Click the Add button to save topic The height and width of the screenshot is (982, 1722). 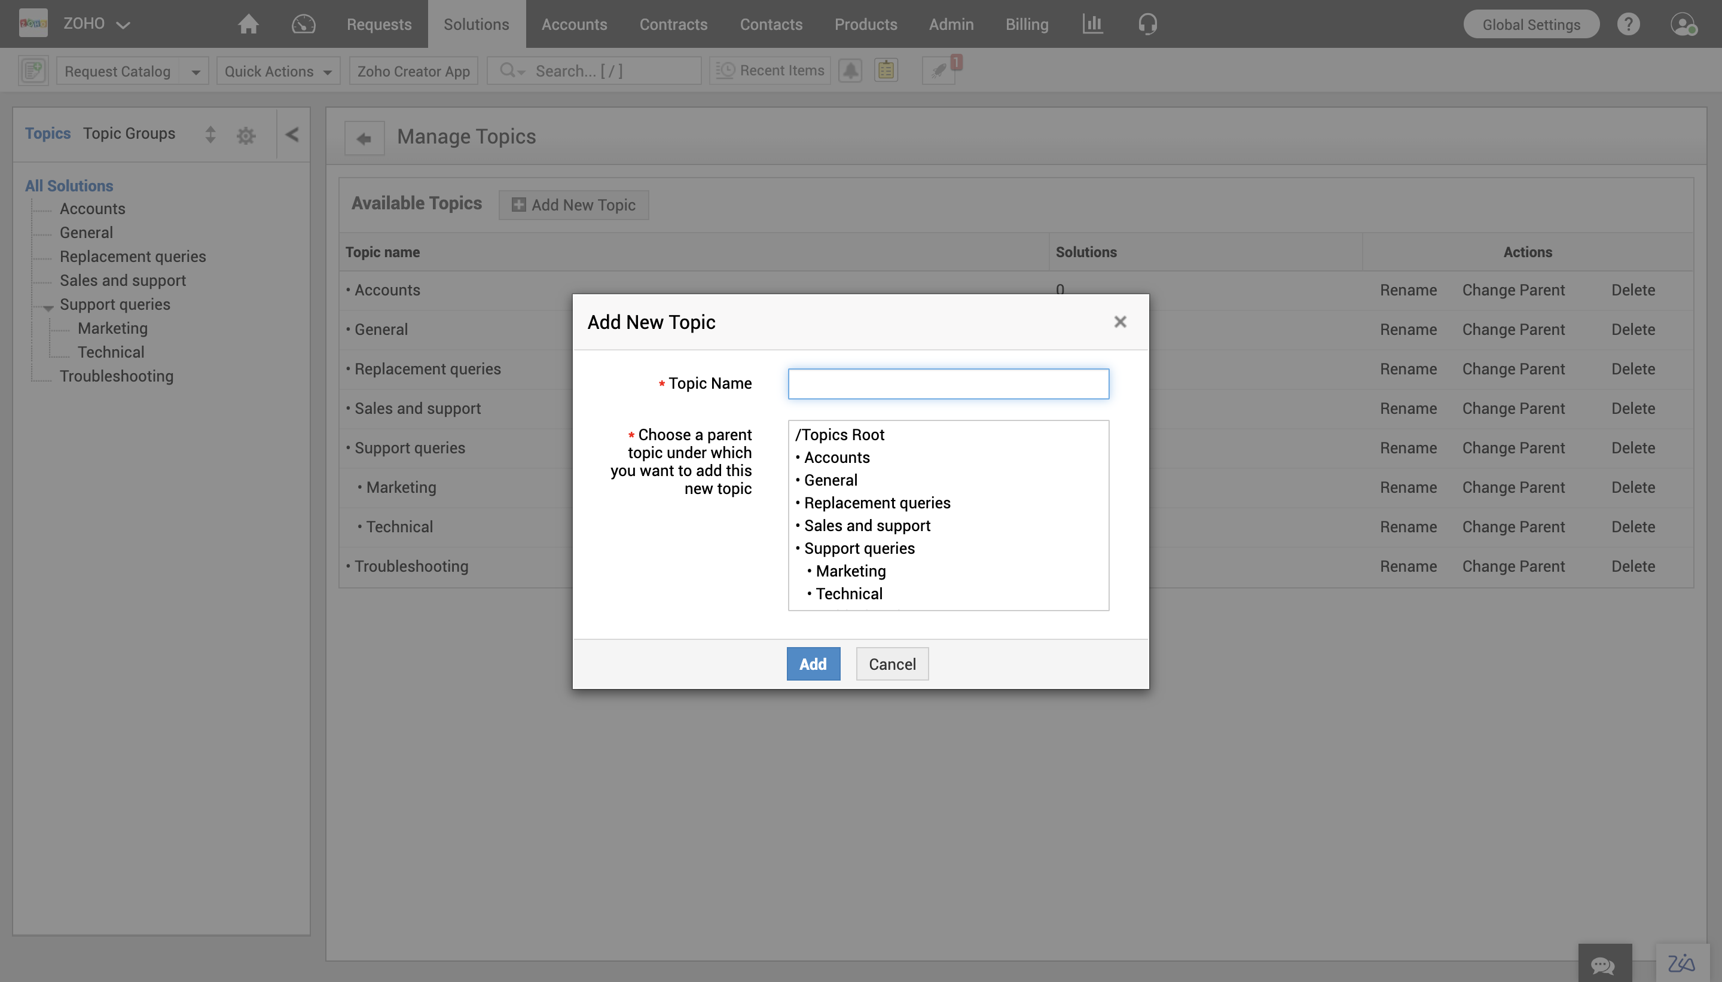point(813,664)
